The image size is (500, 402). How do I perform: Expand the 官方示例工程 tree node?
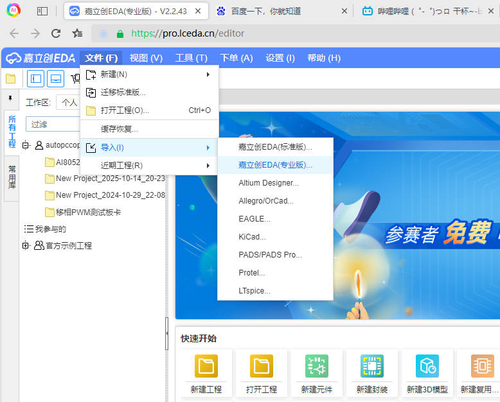coord(26,245)
